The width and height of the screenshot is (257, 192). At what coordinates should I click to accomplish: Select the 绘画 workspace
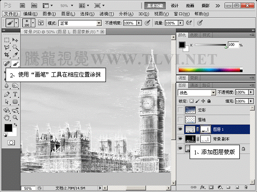pos(190,6)
